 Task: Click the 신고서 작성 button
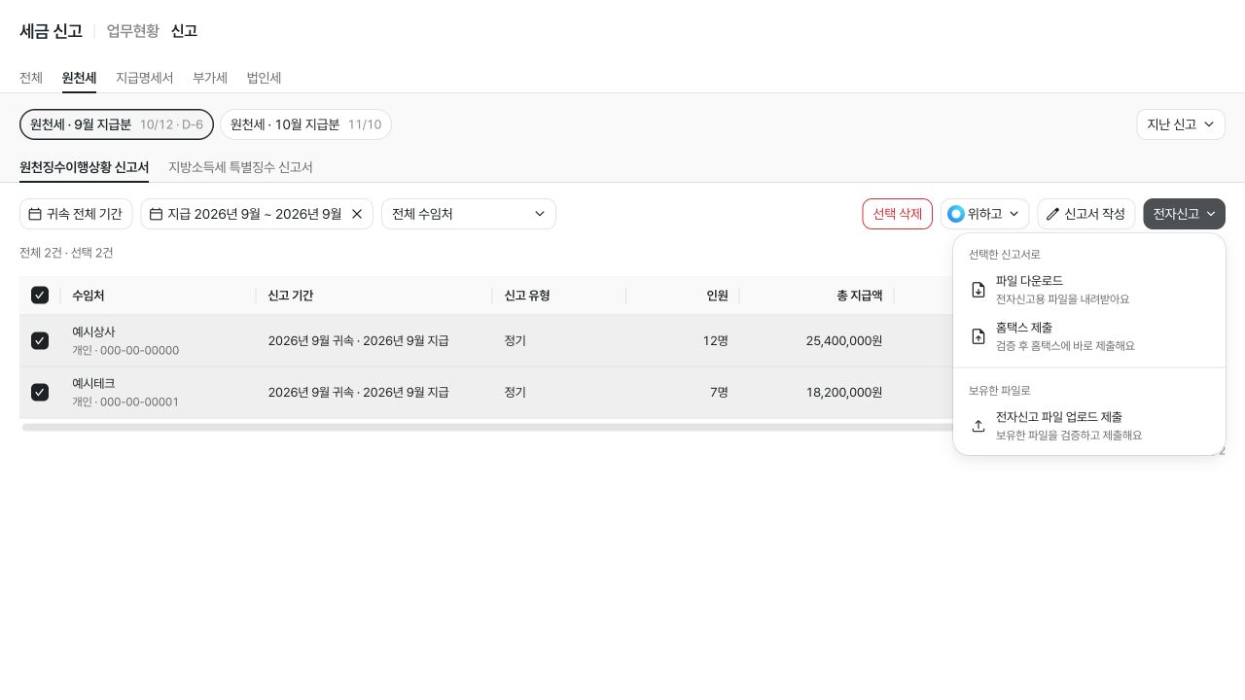click(1086, 214)
